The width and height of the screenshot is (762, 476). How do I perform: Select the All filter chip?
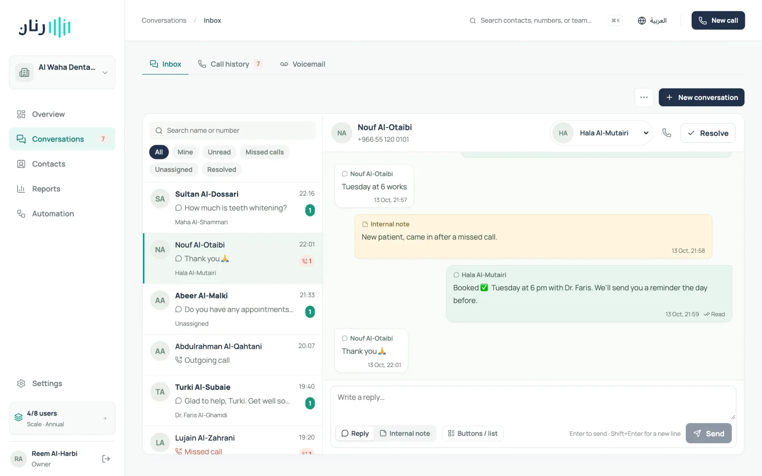click(x=159, y=152)
